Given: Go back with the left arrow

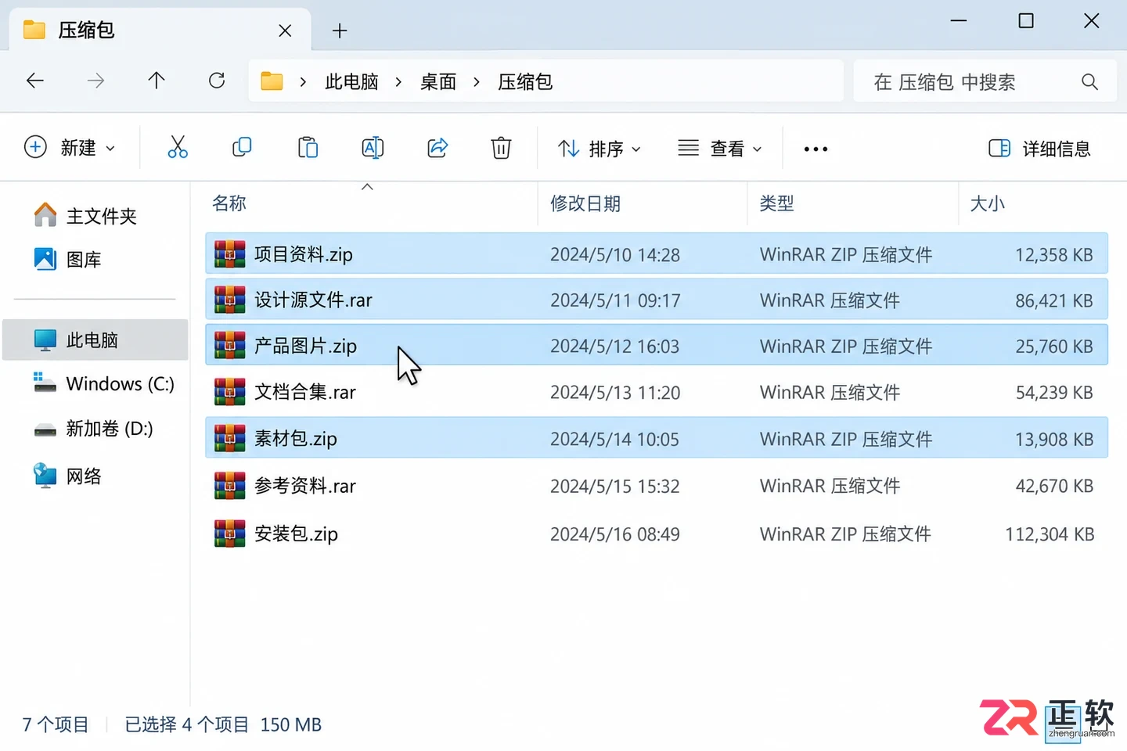Looking at the screenshot, I should (x=35, y=81).
